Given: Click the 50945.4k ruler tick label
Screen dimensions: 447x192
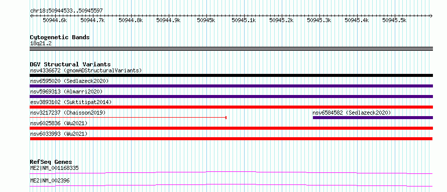Looking at the screenshot, I should click(x=357, y=20).
